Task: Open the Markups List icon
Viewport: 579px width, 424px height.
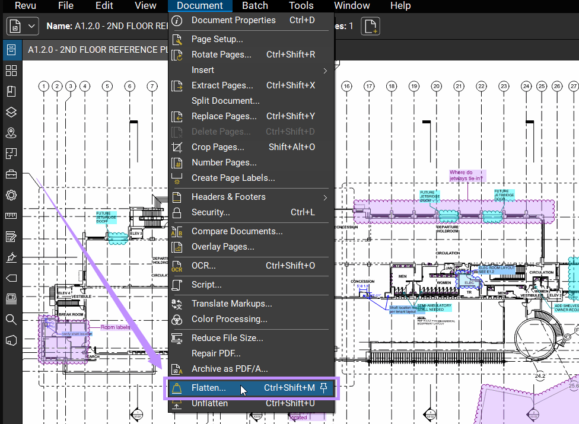Action: tap(11, 236)
